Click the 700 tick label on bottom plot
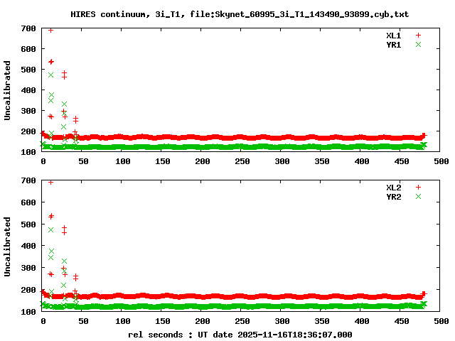The width and height of the screenshot is (455, 341). [28, 180]
